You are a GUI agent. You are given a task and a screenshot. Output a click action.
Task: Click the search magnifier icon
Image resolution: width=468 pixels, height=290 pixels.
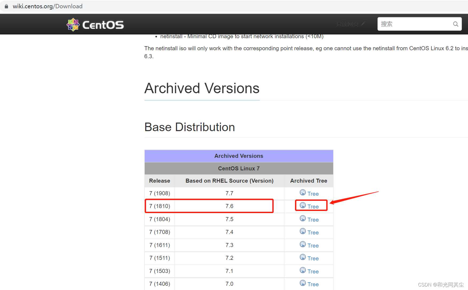pyautogui.click(x=456, y=24)
